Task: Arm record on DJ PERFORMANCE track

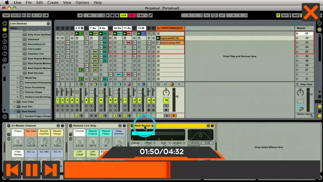Action: [166, 110]
